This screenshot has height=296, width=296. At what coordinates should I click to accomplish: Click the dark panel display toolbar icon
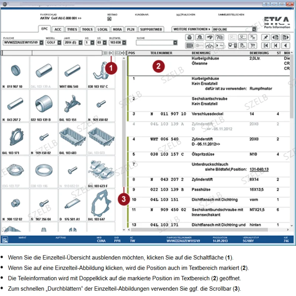coord(189,46)
